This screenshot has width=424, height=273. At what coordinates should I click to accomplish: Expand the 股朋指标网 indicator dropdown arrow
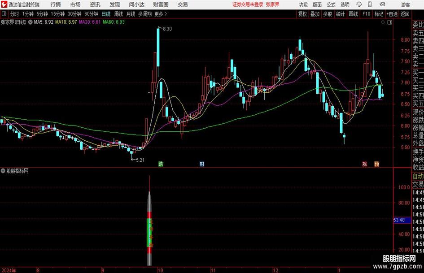[x=3, y=171]
